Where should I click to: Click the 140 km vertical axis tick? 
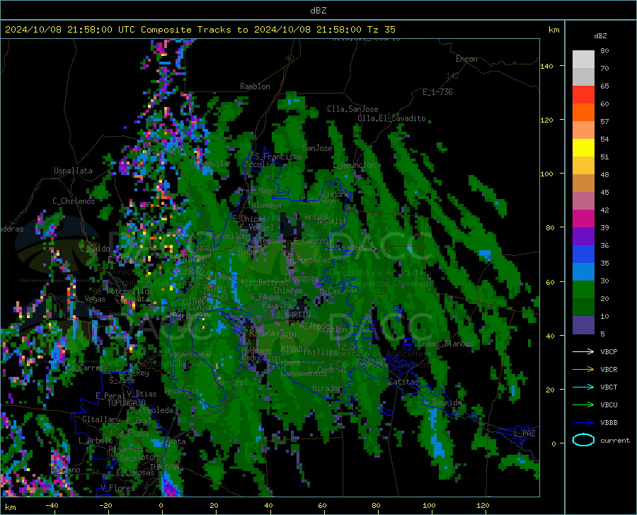coord(547,66)
